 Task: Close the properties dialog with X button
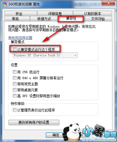(x=108, y=3)
